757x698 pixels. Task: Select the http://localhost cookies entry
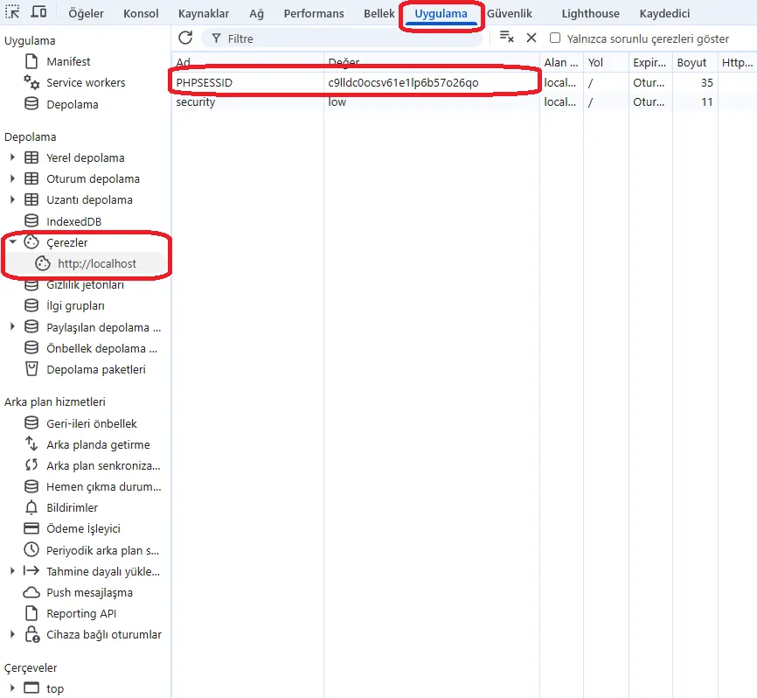[97, 264]
